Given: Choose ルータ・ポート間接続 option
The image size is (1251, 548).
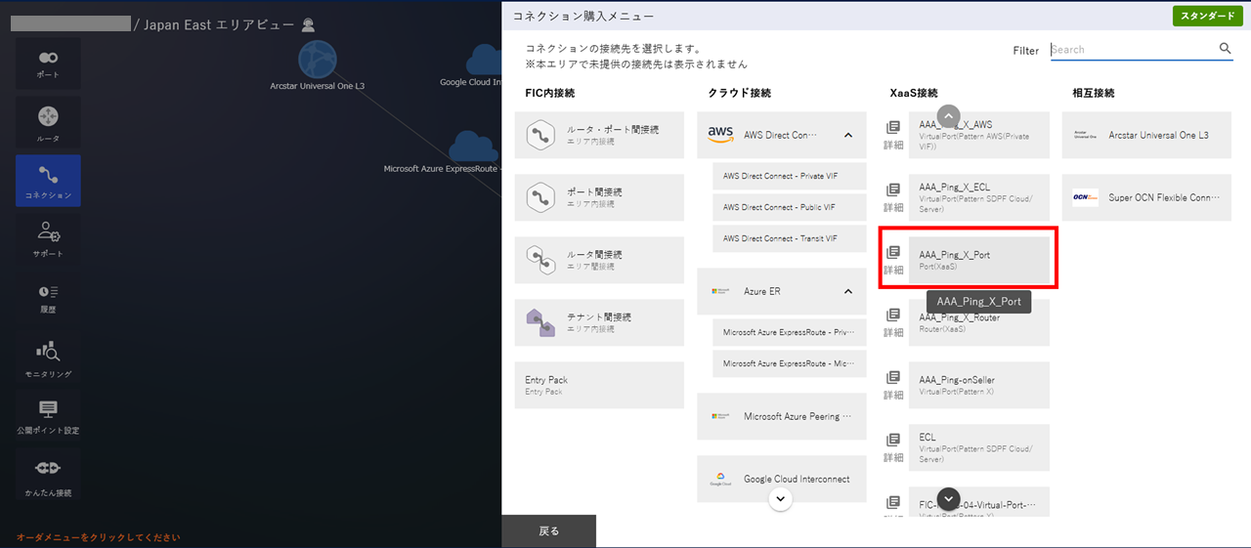Looking at the screenshot, I should click(599, 135).
